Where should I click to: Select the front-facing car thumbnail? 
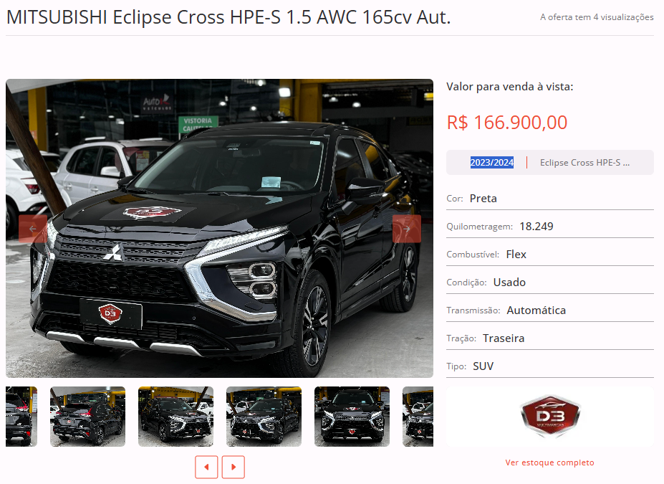pos(352,417)
